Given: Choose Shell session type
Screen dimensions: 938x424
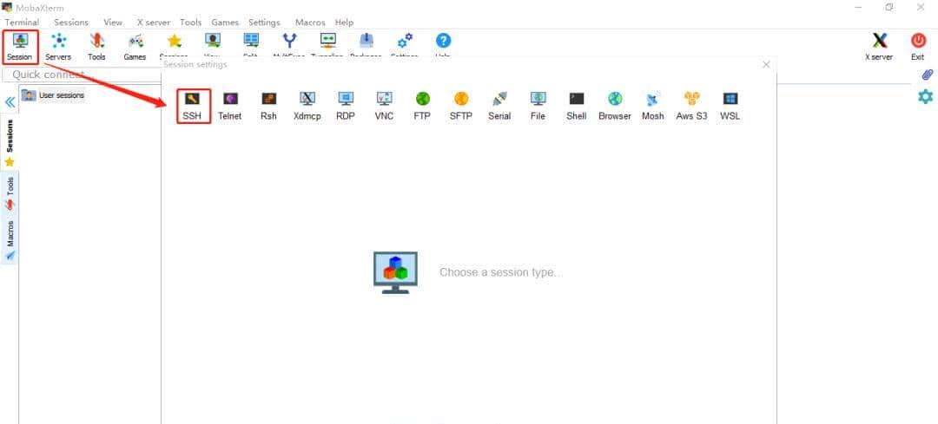Looking at the screenshot, I should pos(576,107).
